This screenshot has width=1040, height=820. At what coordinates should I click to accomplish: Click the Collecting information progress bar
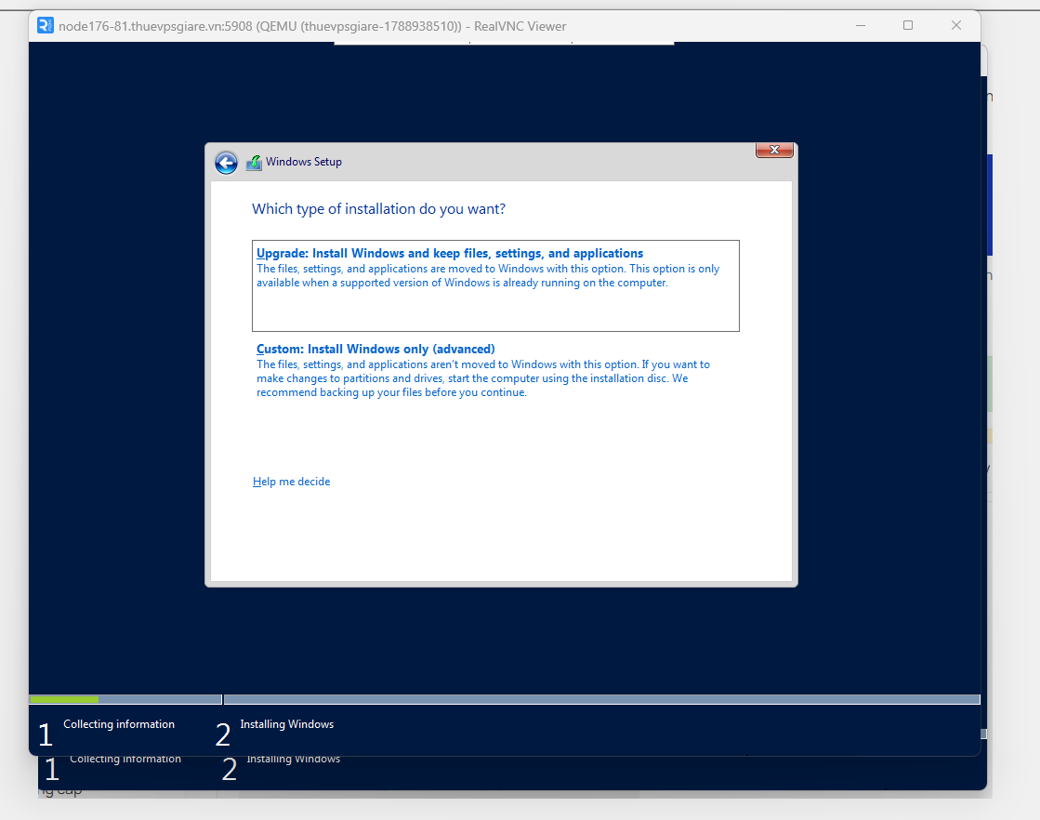[125, 699]
